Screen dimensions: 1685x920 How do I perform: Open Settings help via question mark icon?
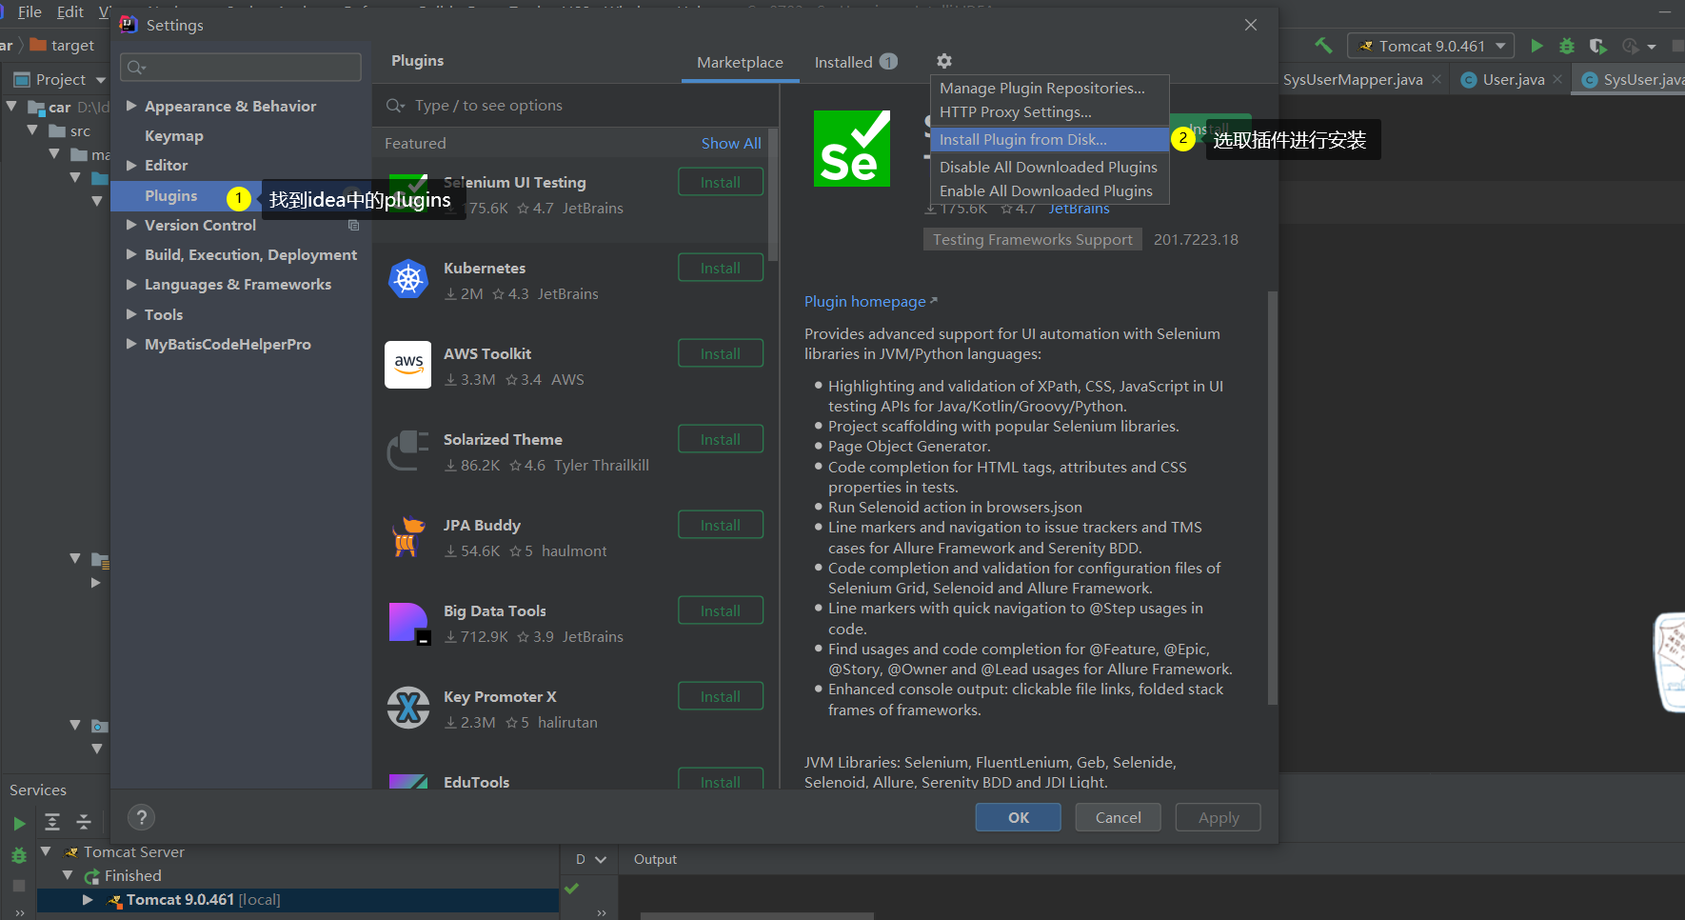pos(141,817)
